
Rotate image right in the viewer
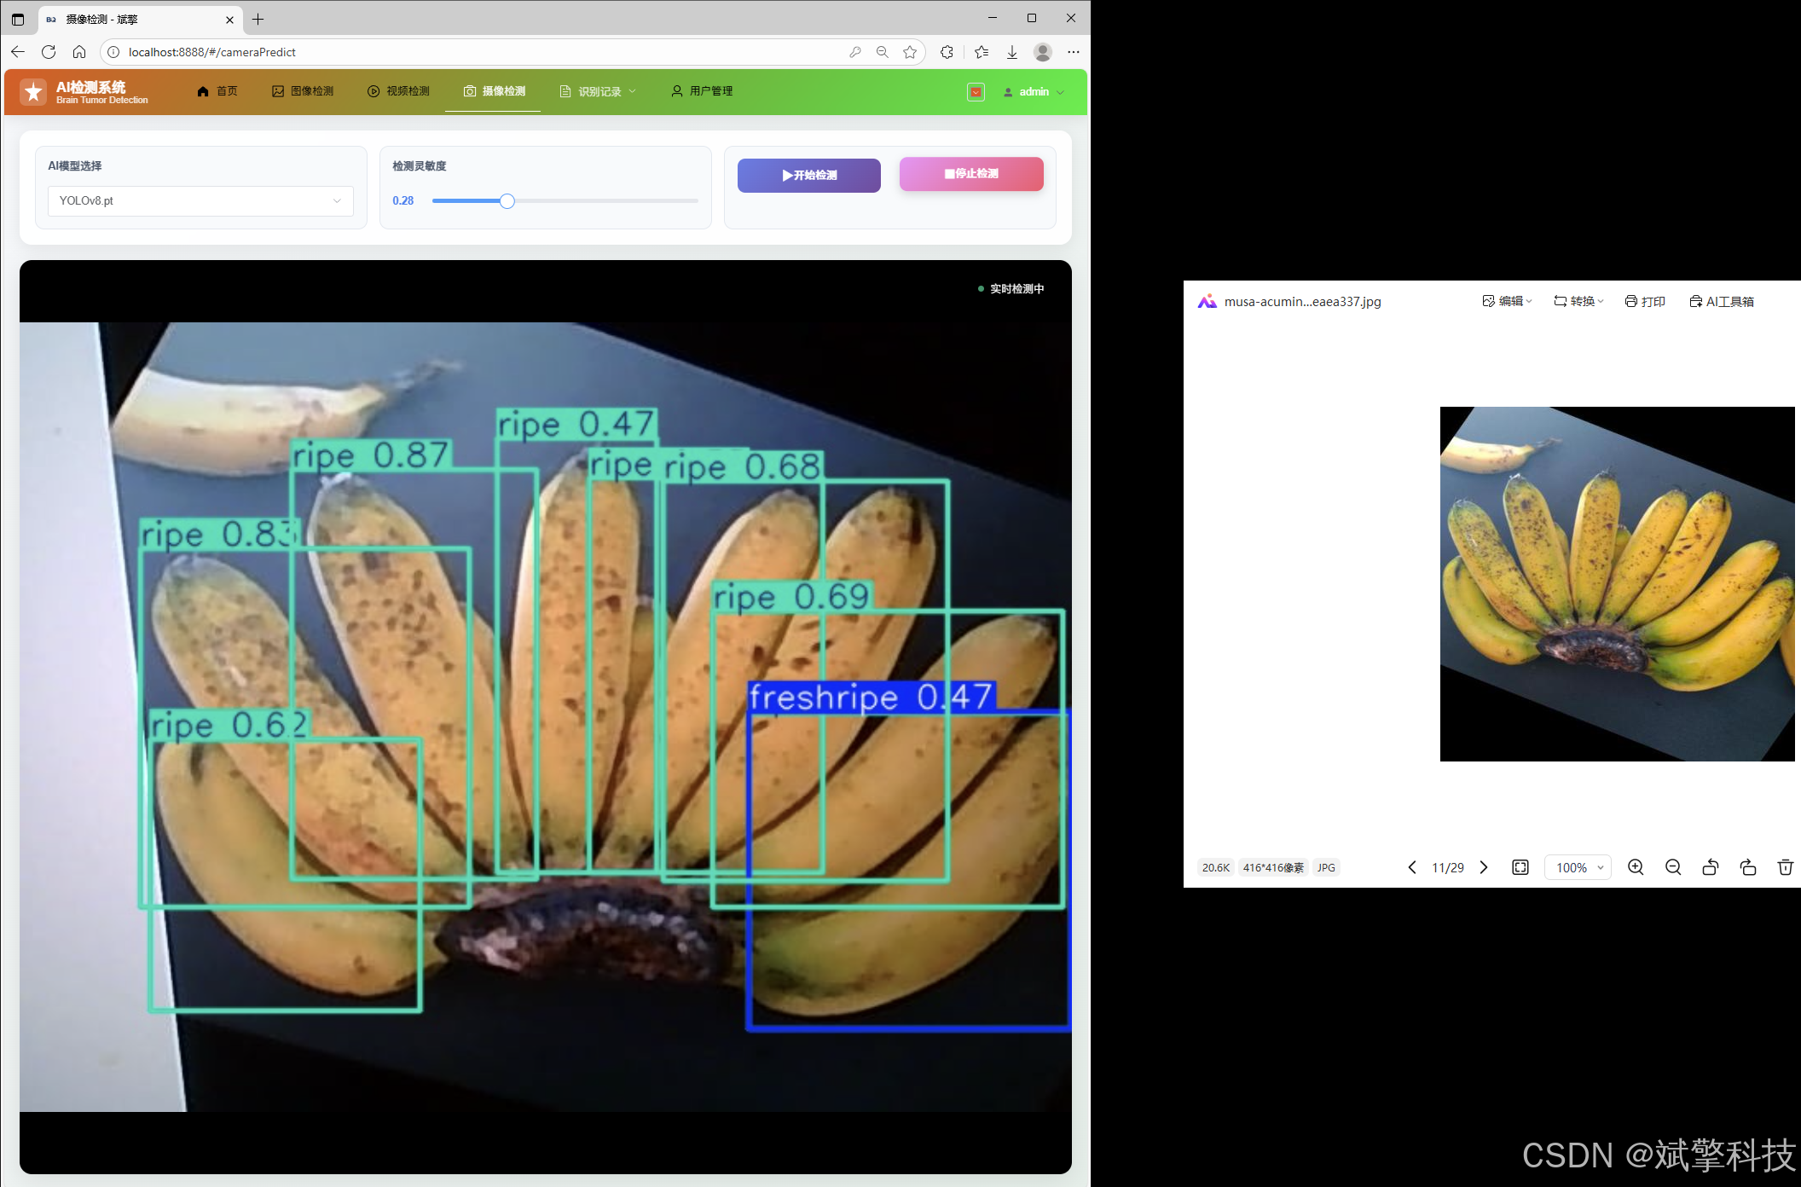tap(1748, 867)
